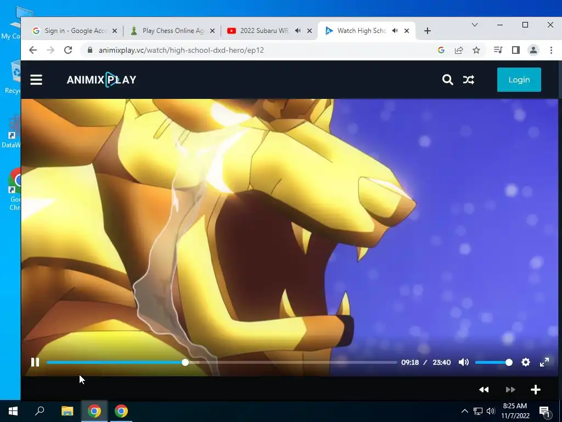Click the video progress scrubber knob

[x=186, y=363]
